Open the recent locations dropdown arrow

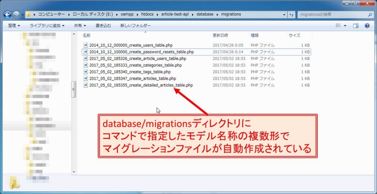[22, 15]
